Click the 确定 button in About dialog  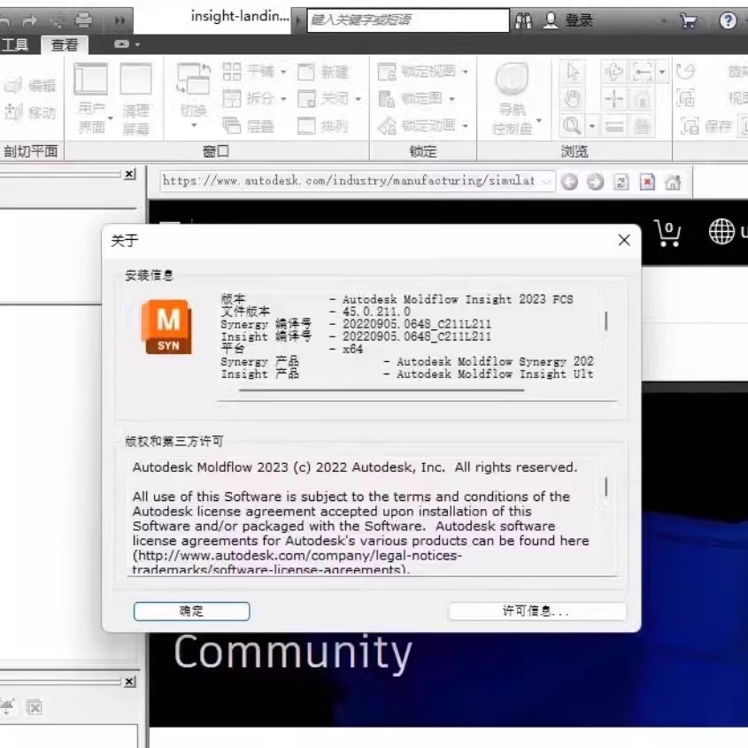click(x=191, y=611)
